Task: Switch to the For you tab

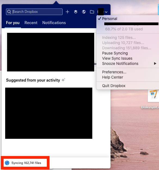Action: point(13,23)
